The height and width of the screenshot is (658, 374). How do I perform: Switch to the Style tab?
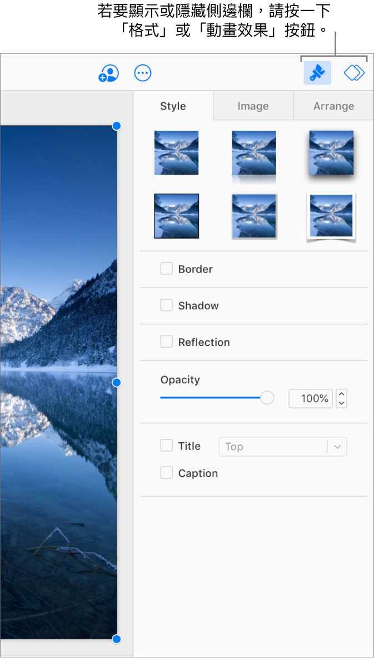(x=173, y=106)
